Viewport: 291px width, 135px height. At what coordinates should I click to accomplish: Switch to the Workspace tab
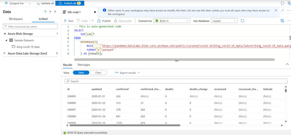[x=16, y=19]
